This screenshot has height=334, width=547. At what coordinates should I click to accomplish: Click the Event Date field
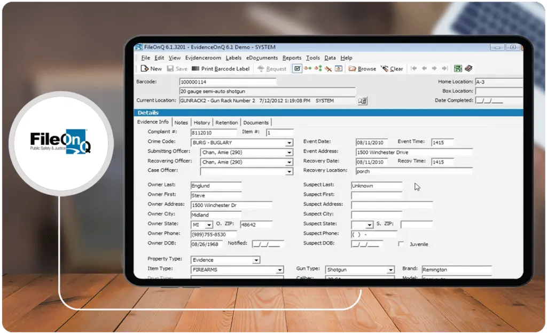[372, 142]
